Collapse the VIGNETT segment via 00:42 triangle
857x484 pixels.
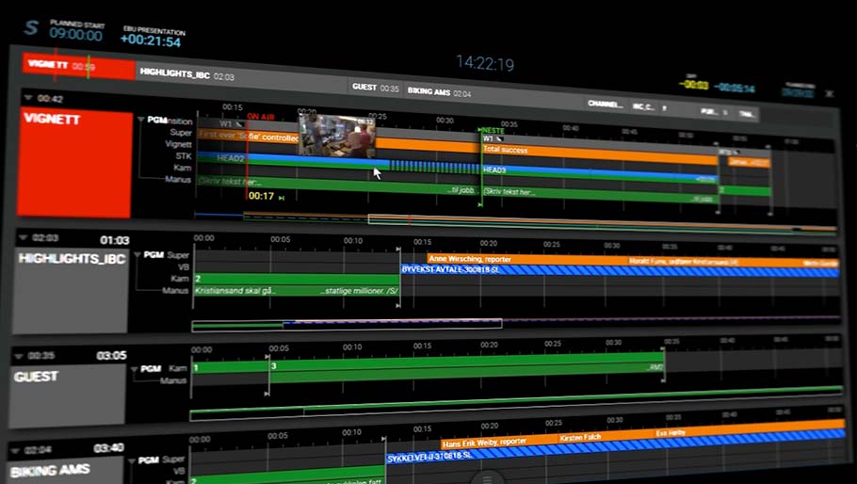pos(28,98)
